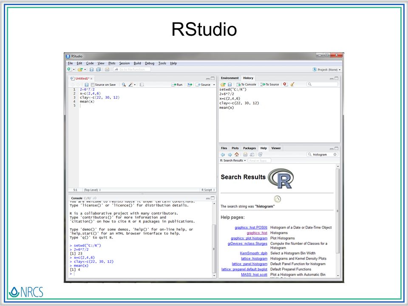Open the Plots menu
Viewport: 408px width, 306px height.
pyautogui.click(x=112, y=63)
